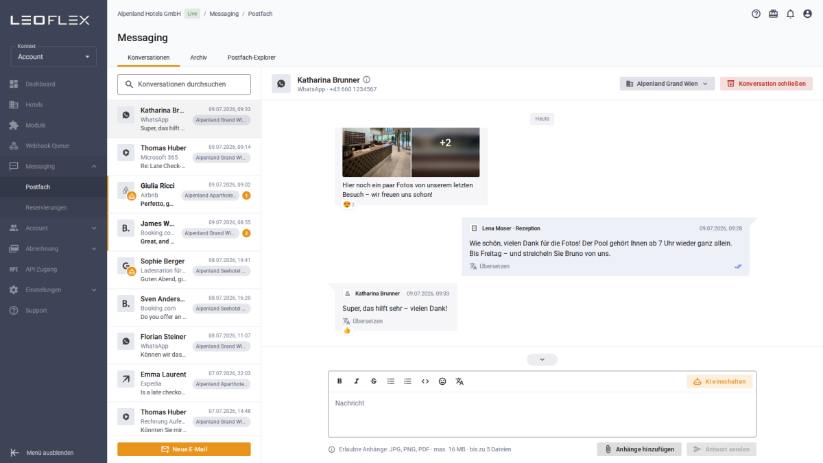Insert bulleted list in message
823x463 pixels.
[391, 381]
